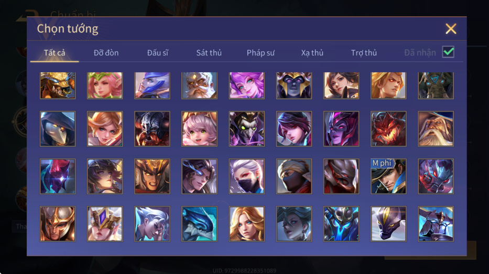Select hero portrait labeled M phí
This screenshot has height=274, width=489.
coord(388,176)
